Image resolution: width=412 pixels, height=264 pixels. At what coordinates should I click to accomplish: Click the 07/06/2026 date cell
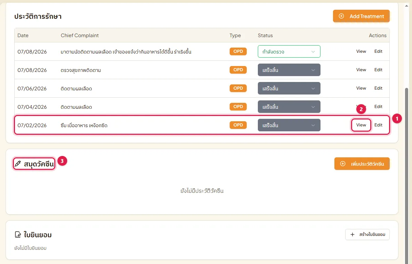point(32,89)
